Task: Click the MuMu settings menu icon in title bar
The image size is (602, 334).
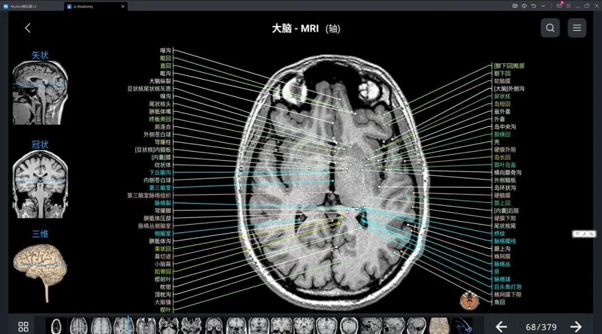Action: pyautogui.click(x=569, y=6)
